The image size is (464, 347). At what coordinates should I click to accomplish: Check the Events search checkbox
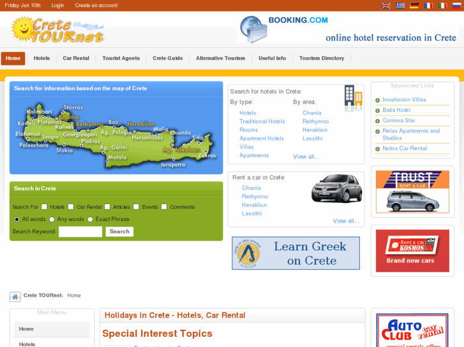136,207
